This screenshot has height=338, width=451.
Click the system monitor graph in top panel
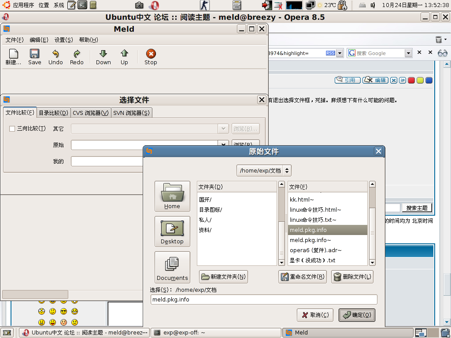click(294, 5)
